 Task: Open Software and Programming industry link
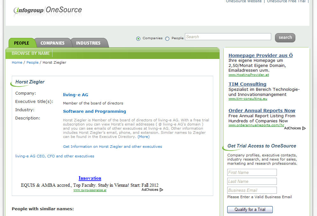(x=95, y=111)
